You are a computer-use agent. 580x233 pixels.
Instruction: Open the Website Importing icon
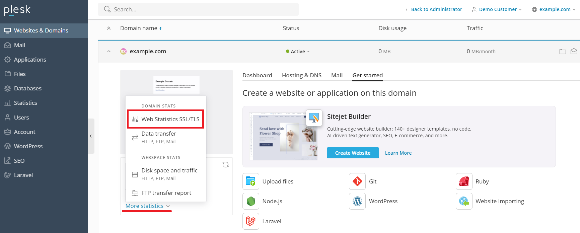coord(464,201)
